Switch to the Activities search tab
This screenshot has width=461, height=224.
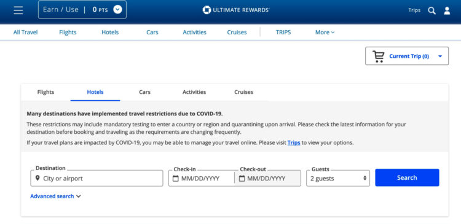194,92
